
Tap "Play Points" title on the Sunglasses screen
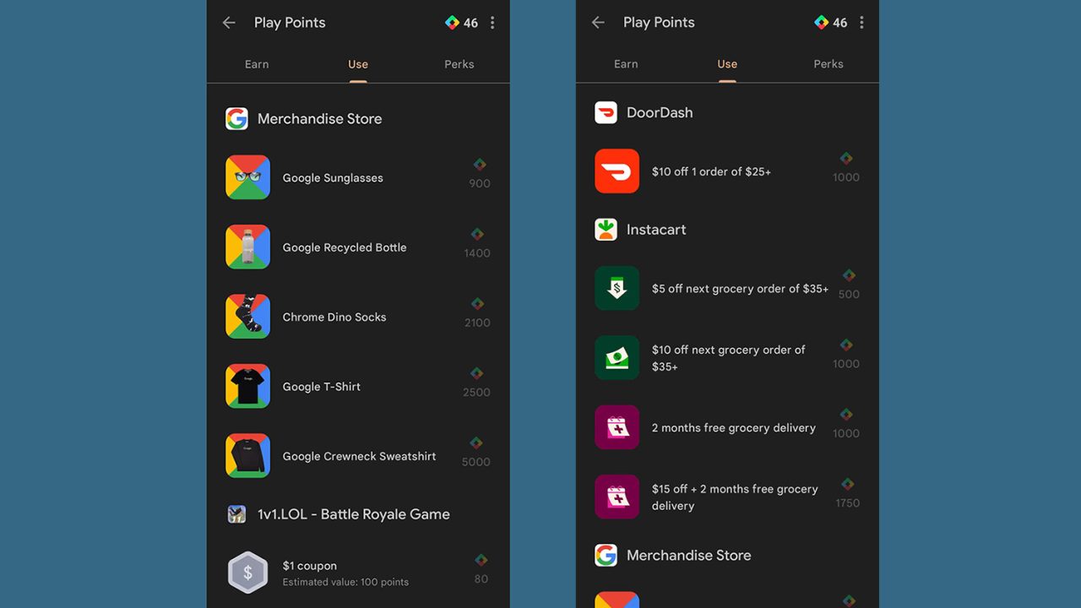290,23
